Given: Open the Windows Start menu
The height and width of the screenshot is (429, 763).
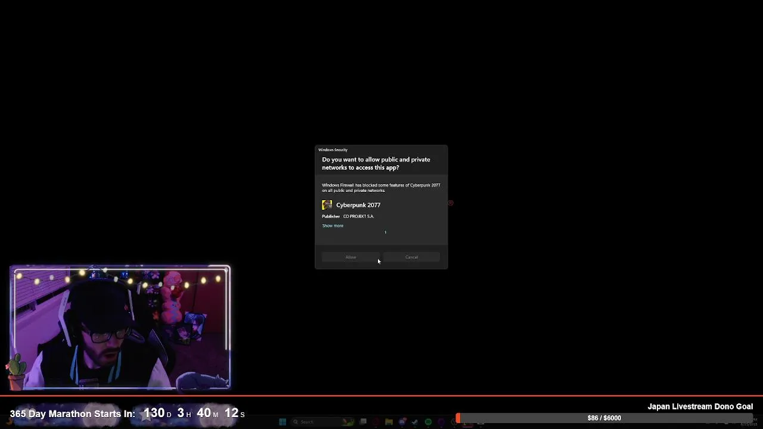Looking at the screenshot, I should coord(283,422).
